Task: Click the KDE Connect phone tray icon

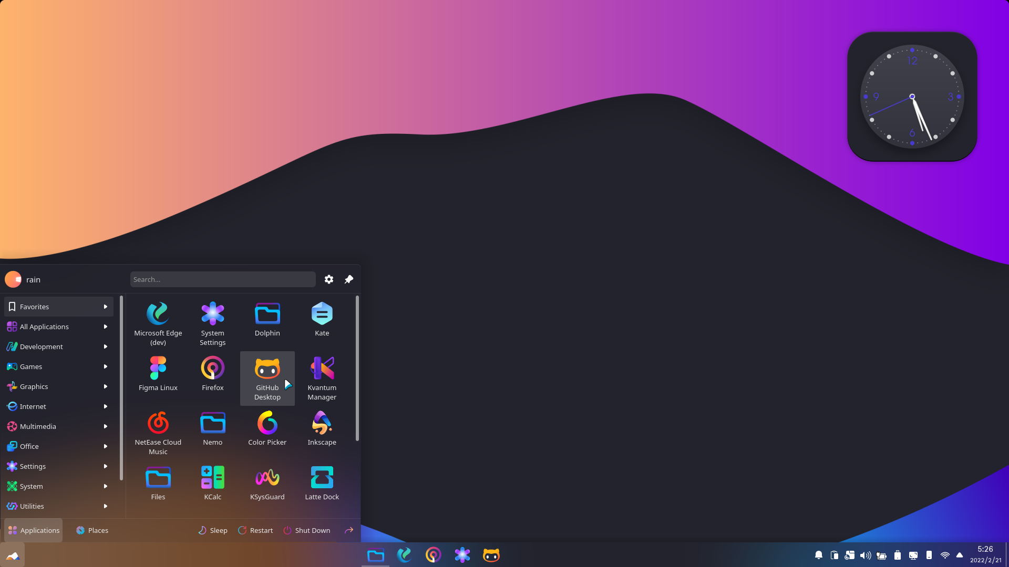Action: click(x=929, y=555)
